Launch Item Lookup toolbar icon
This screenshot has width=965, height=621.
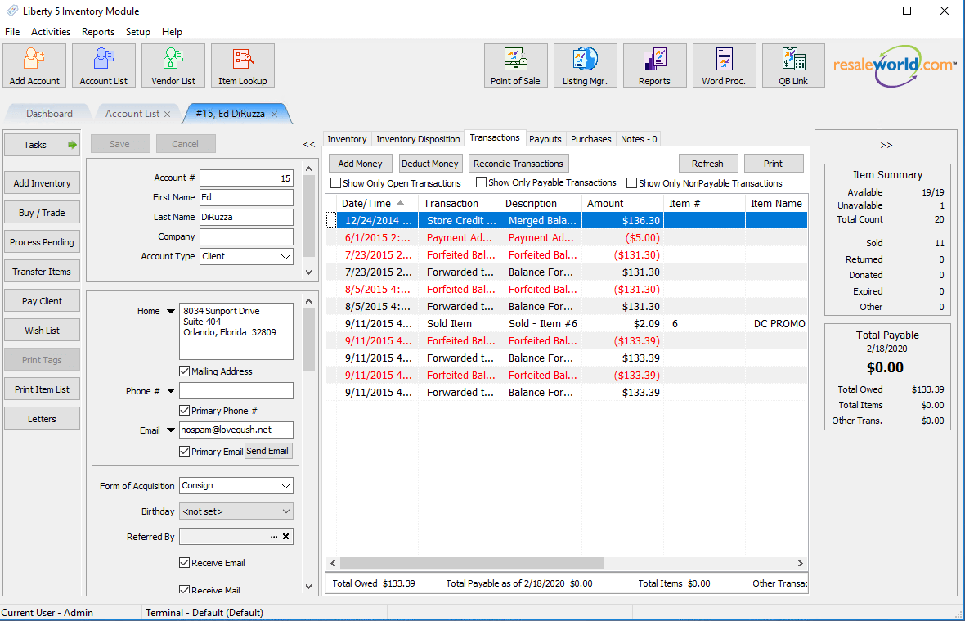pos(243,65)
